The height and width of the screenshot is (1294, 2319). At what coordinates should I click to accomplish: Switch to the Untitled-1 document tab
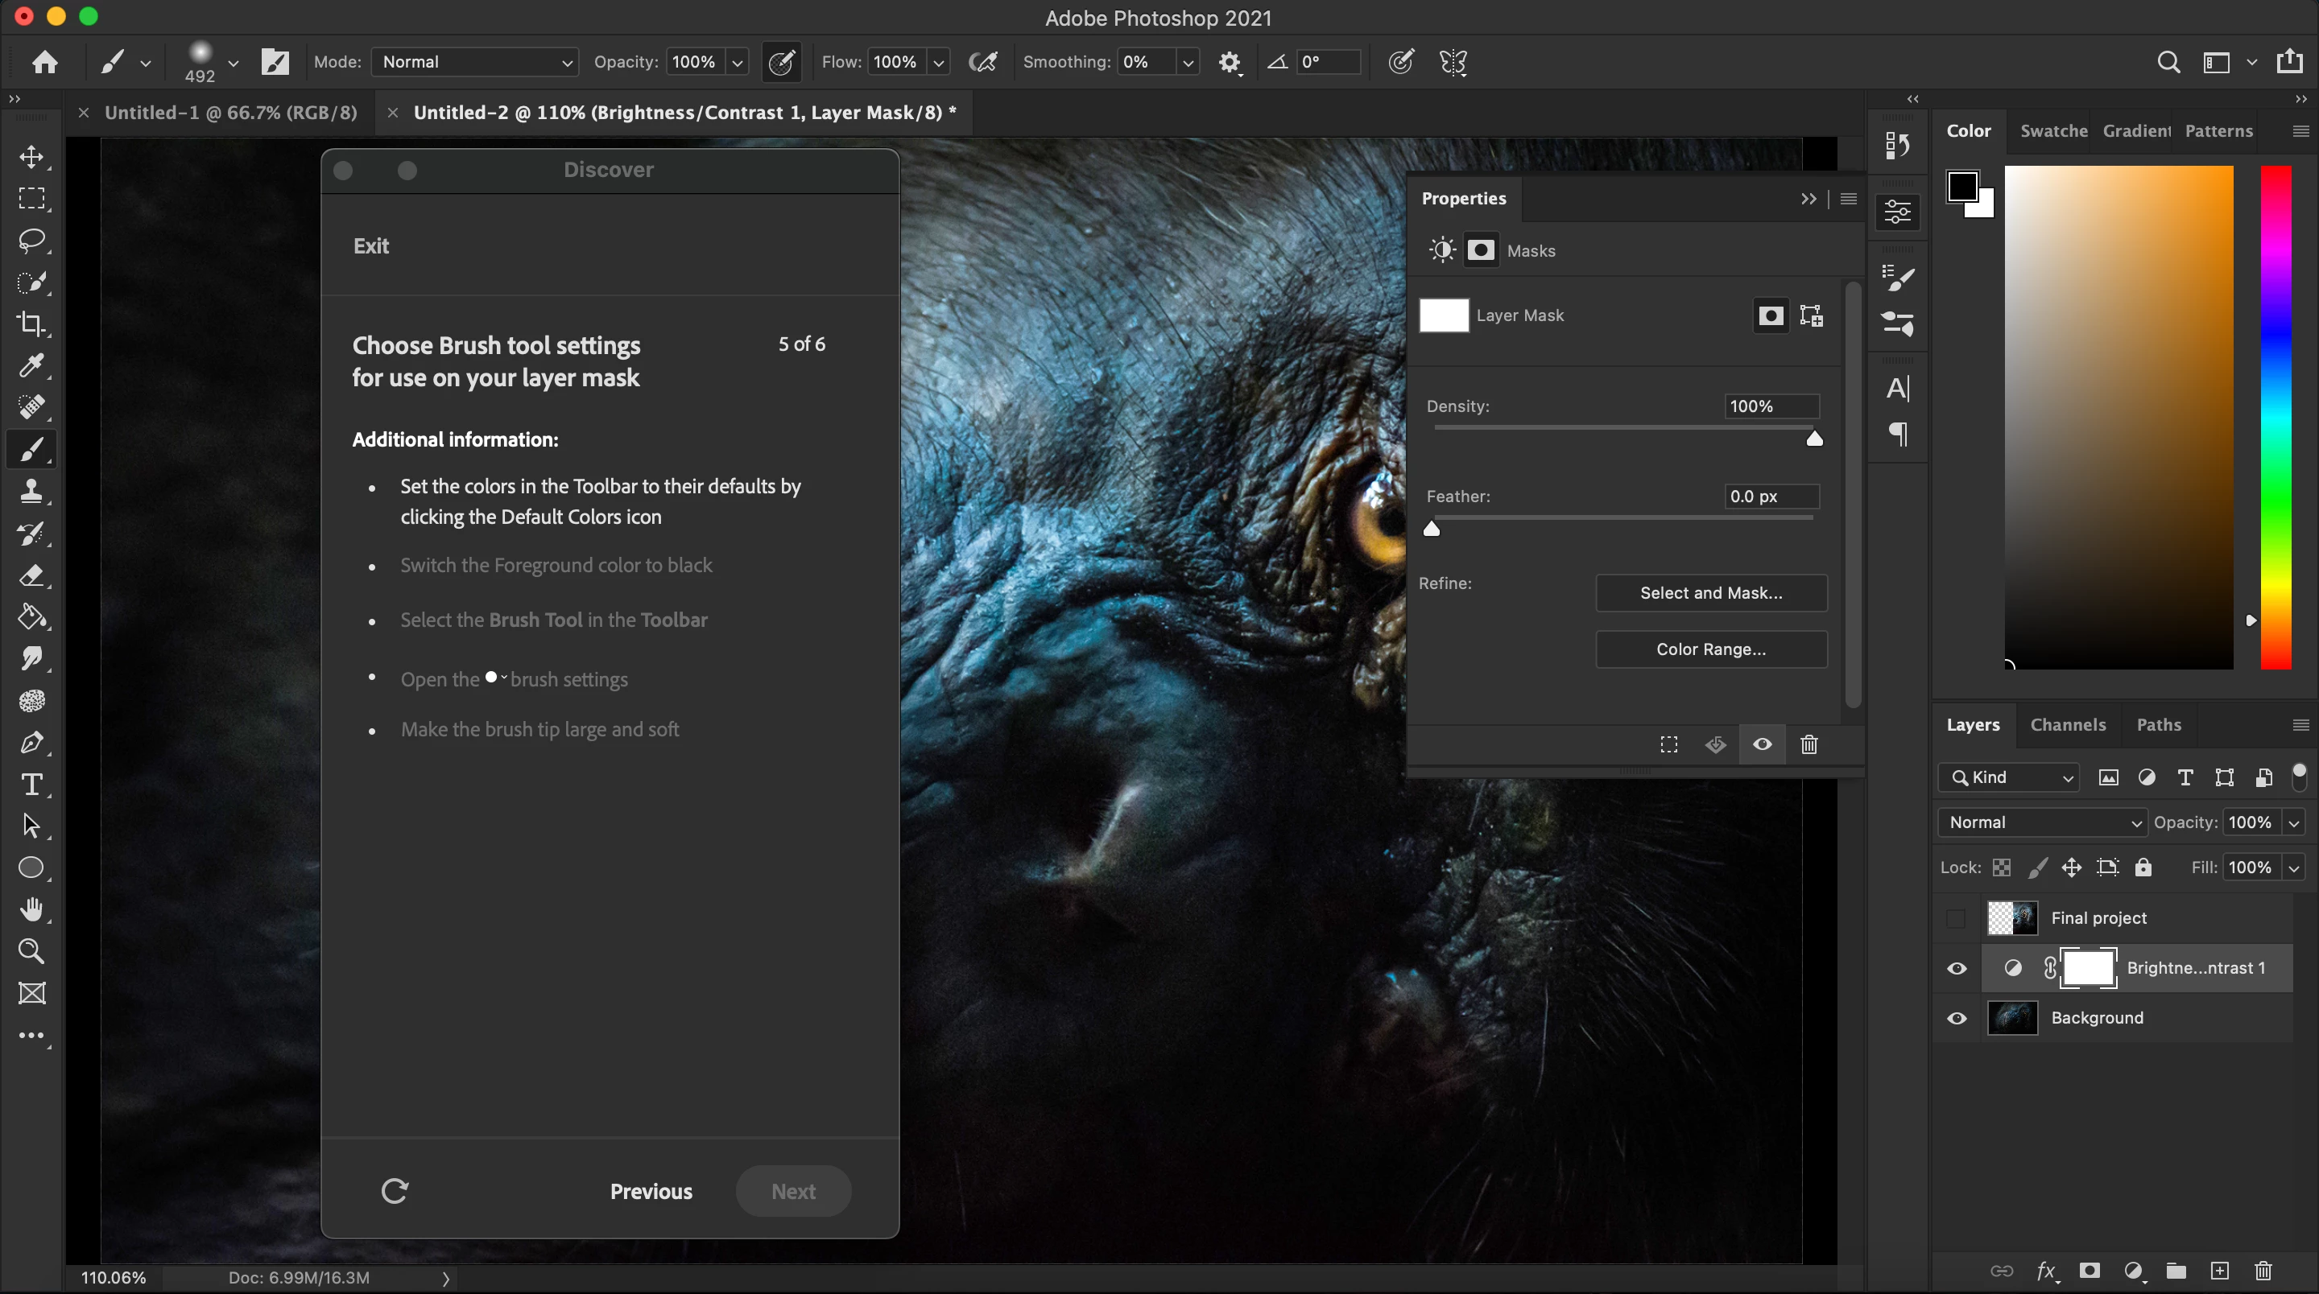click(x=230, y=113)
